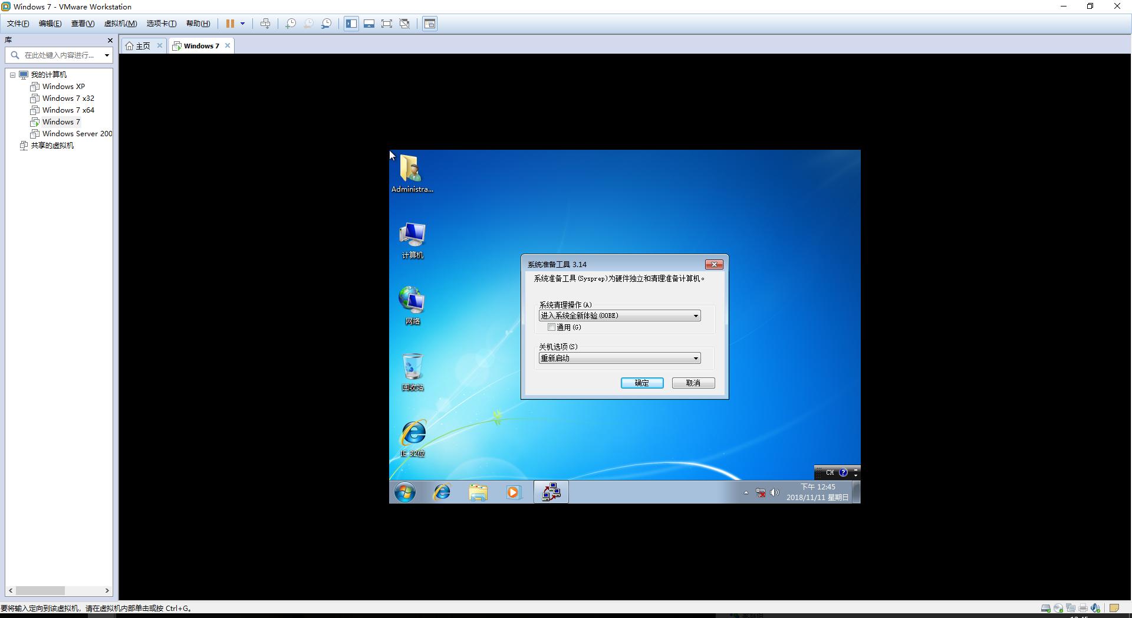This screenshot has width=1132, height=618.
Task: Cancel the Sysprep dialog with 取消
Action: 693,383
